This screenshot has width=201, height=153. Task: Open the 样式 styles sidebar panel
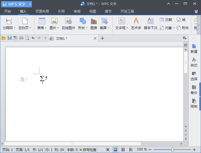[194, 62]
